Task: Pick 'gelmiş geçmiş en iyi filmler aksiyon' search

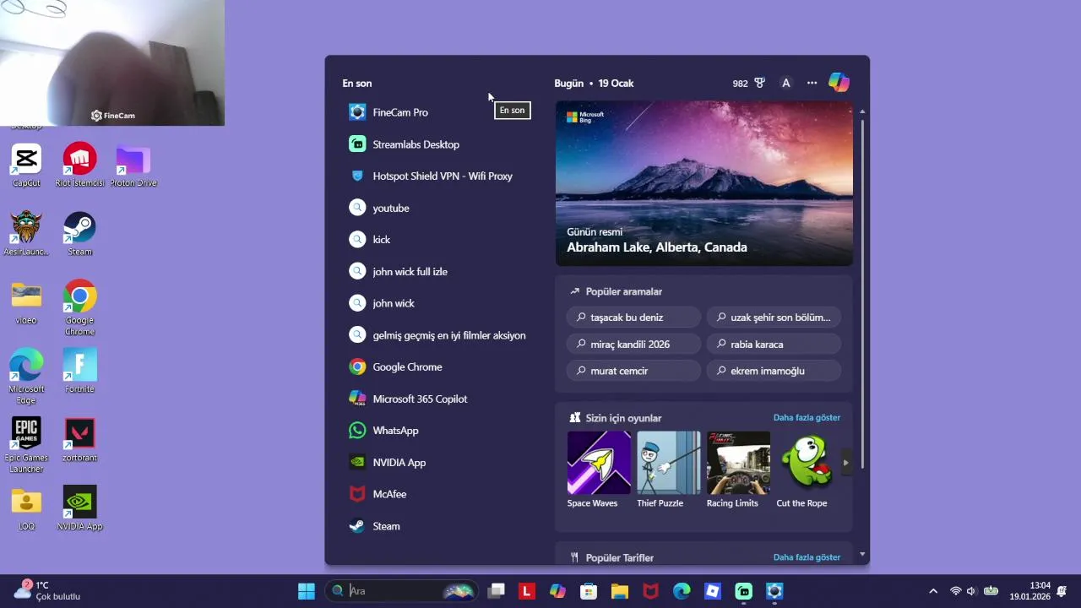Action: tap(439, 335)
